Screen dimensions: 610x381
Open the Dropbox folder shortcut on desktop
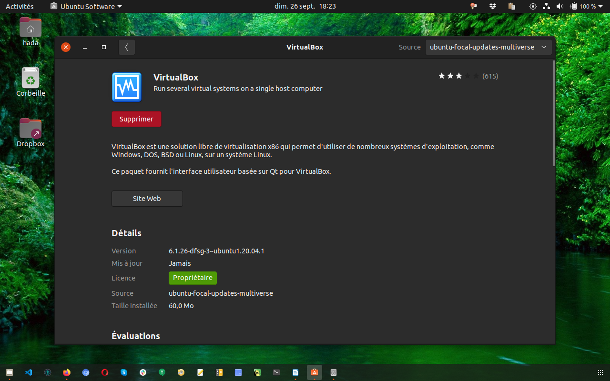point(30,132)
